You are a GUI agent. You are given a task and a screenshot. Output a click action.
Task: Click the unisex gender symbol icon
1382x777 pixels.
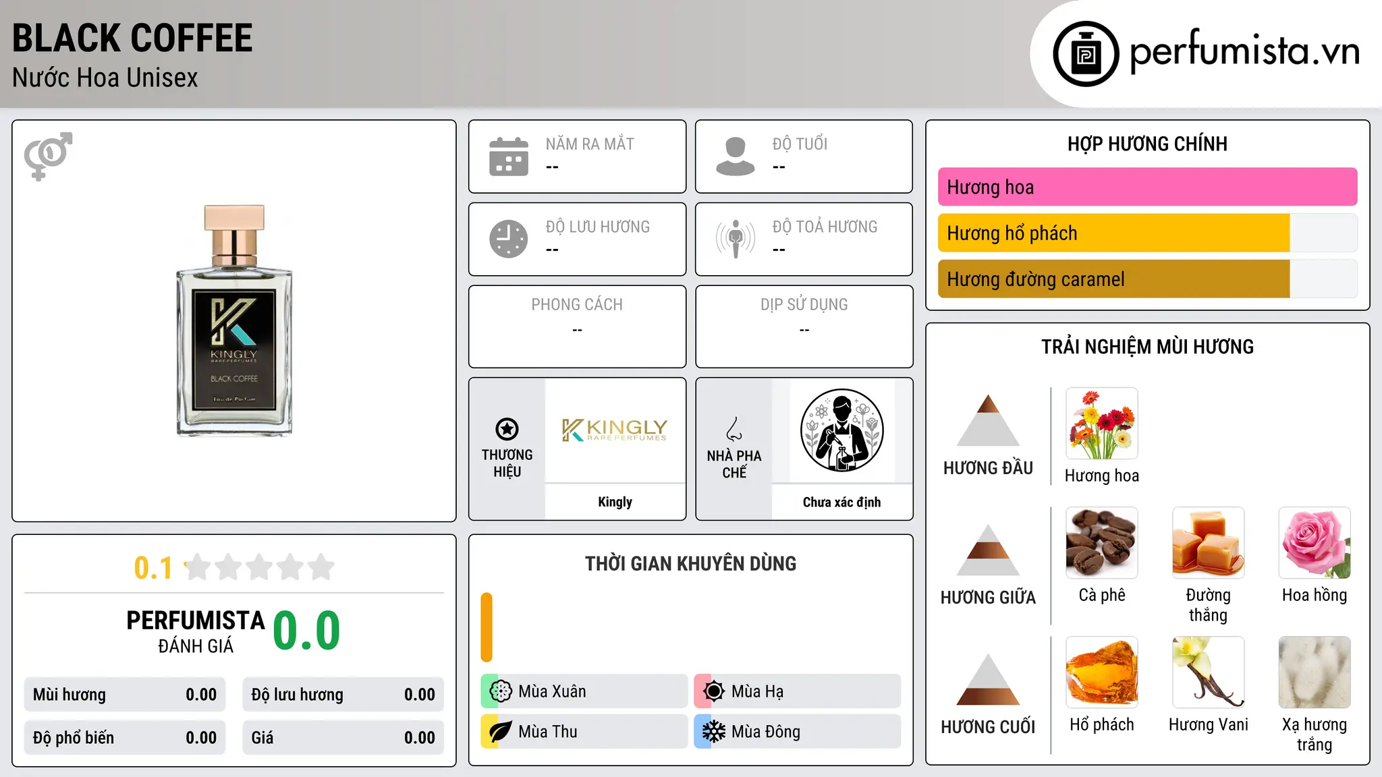(x=48, y=156)
